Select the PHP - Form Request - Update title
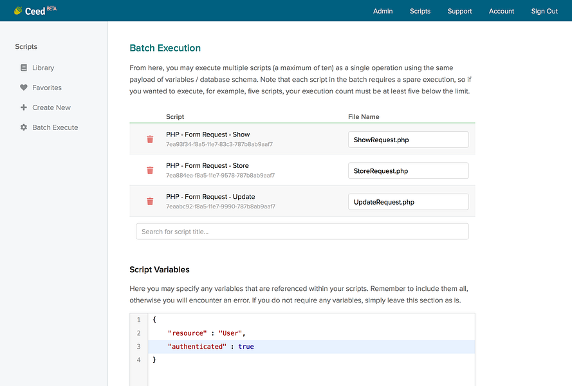This screenshot has height=386, width=572. click(x=210, y=197)
